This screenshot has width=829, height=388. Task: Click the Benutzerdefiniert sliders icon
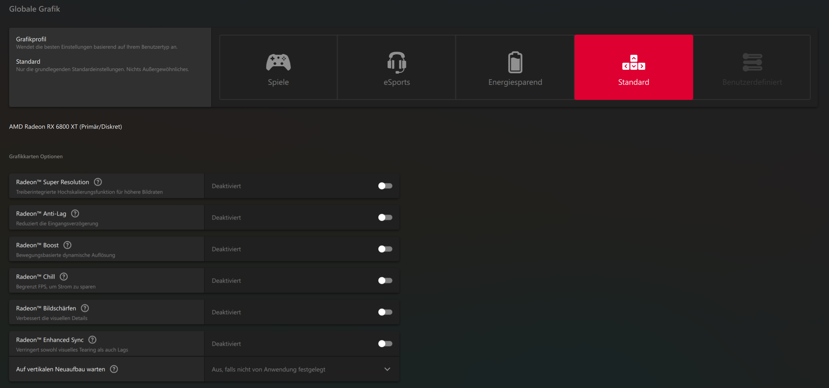(752, 62)
